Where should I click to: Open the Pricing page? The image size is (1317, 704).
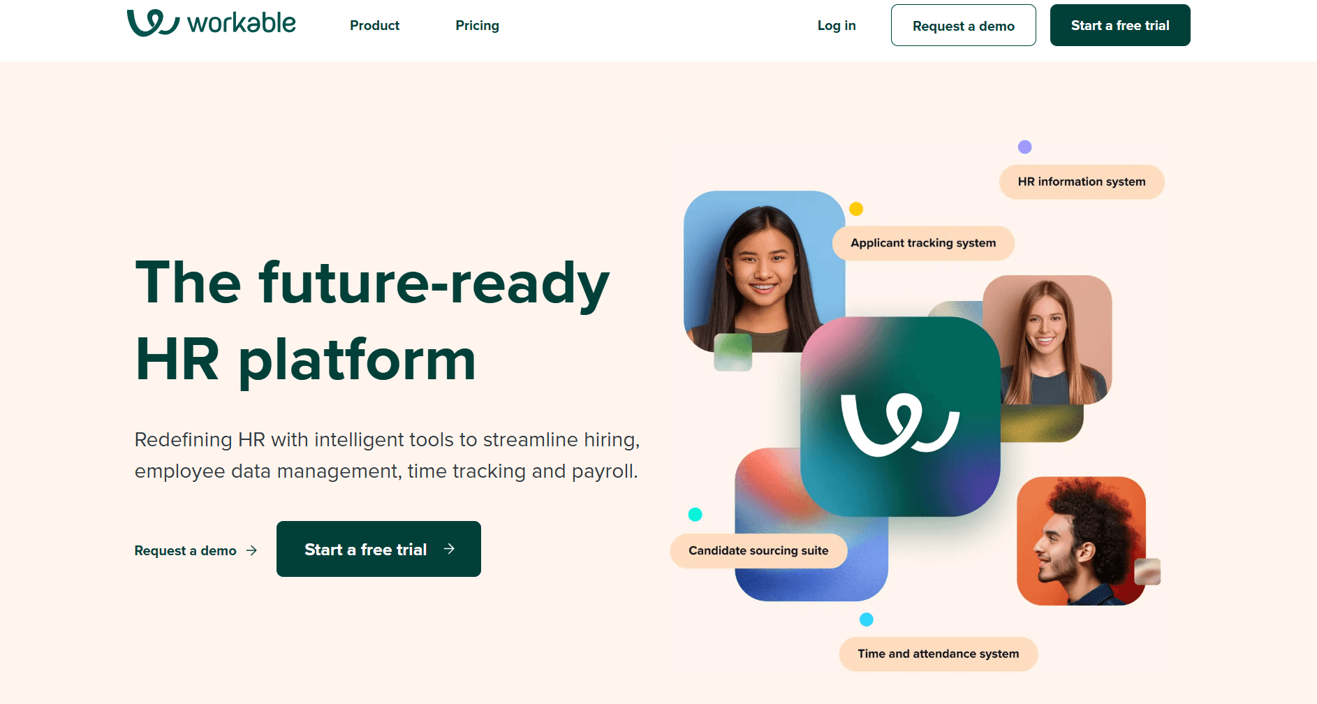coord(478,25)
